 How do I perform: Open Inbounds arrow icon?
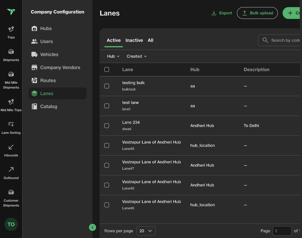coord(11,147)
